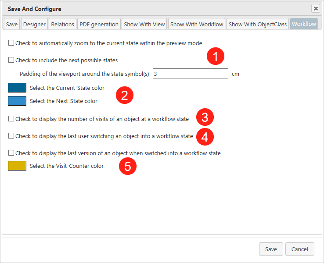Select the PDF generation tab

point(99,24)
